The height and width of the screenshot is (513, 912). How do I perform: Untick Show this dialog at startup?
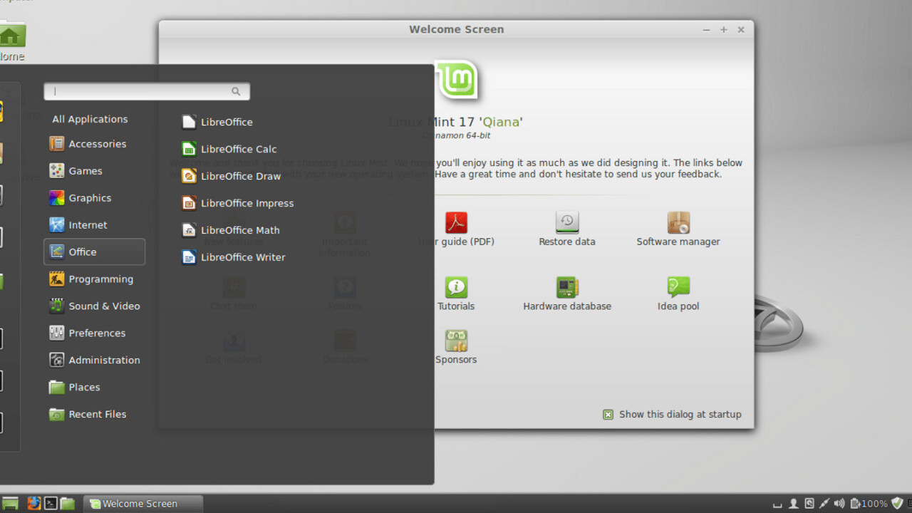coord(608,415)
